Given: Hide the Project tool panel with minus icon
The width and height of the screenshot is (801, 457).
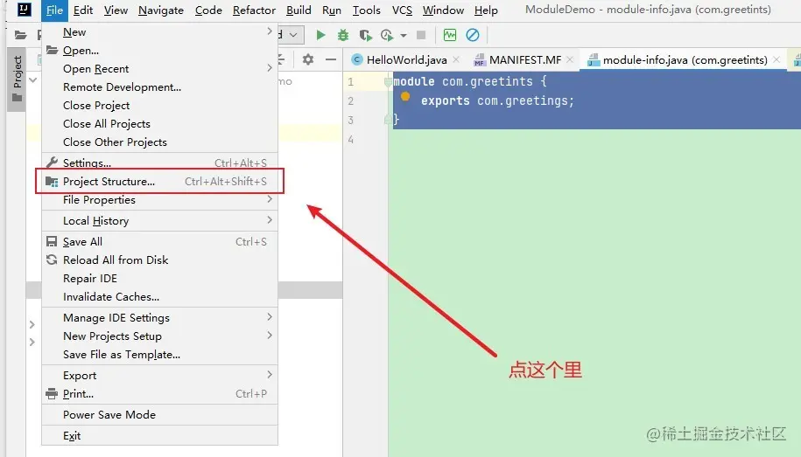Looking at the screenshot, I should coord(331,59).
